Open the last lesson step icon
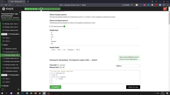This screenshot has height=95, width=170. point(59,9)
